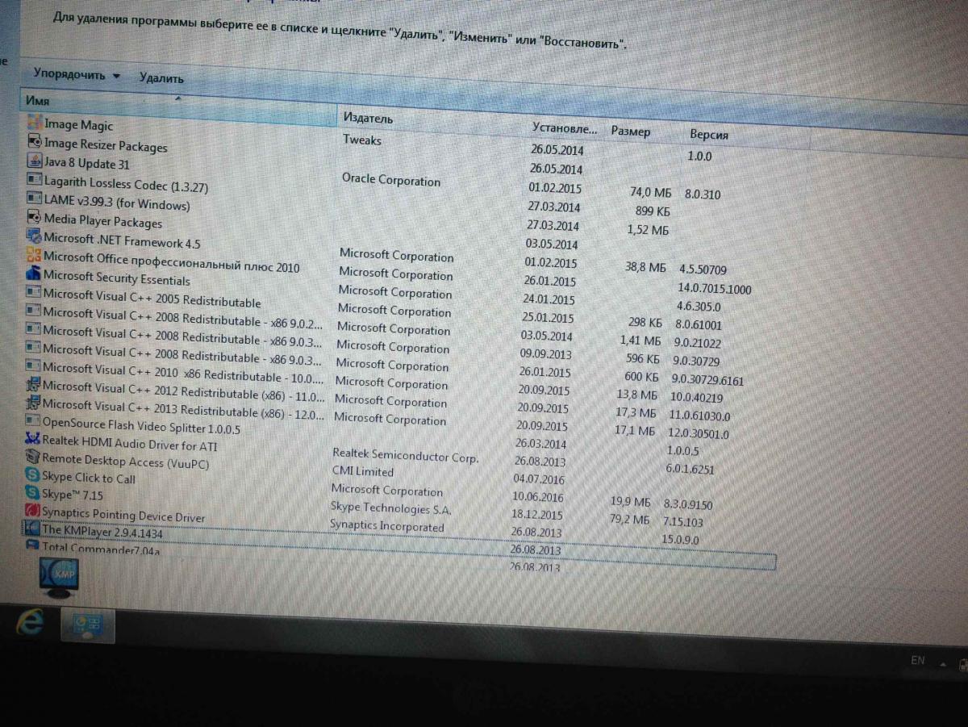Screen dimensions: 968x727
Task: Click the Visual C++ 2013 Redistributable icon
Action: click(33, 403)
